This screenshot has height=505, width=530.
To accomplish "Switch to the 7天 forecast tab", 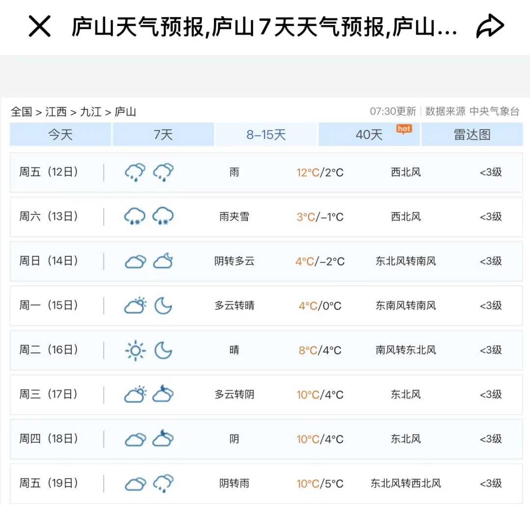I will pos(163,134).
